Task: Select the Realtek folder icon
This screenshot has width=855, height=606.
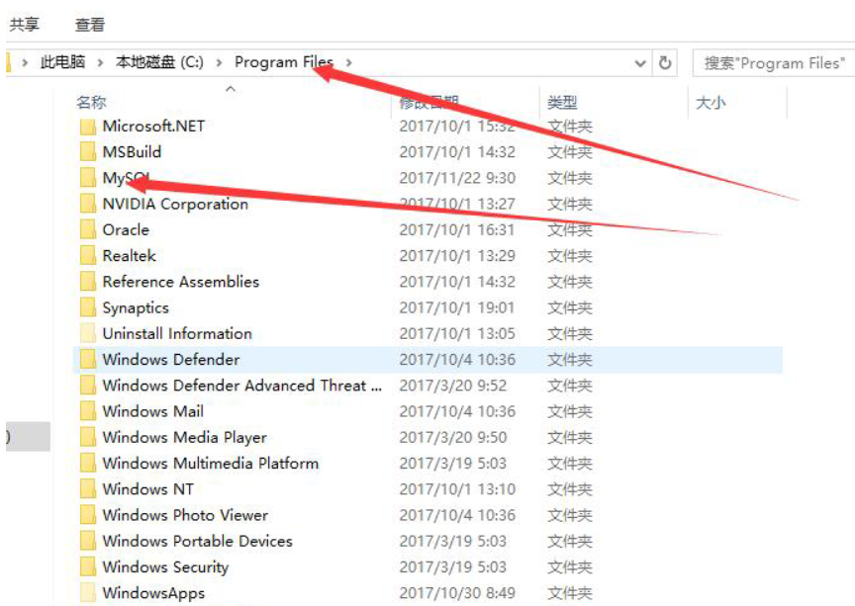Action: pyautogui.click(x=88, y=256)
